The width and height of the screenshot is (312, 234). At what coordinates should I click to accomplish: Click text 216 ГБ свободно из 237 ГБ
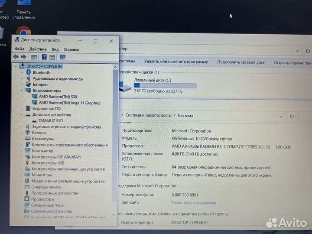158,91
